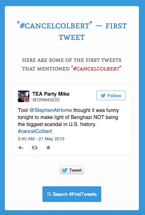The width and height of the screenshot is (145, 215).
Task: Click the red "#CANCELCOLBERT" text in the subtitle
Action: (x=96, y=68)
